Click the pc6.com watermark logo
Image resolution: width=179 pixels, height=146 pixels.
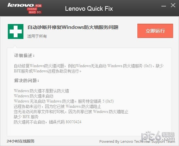click(x=158, y=137)
